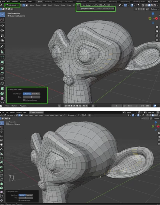The height and width of the screenshot is (205, 160).
Task: Open the File menu in upper Blender window
Action: tap(4, 1)
